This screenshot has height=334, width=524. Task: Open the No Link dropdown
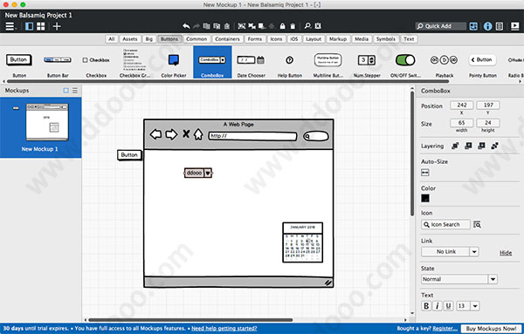click(x=450, y=251)
